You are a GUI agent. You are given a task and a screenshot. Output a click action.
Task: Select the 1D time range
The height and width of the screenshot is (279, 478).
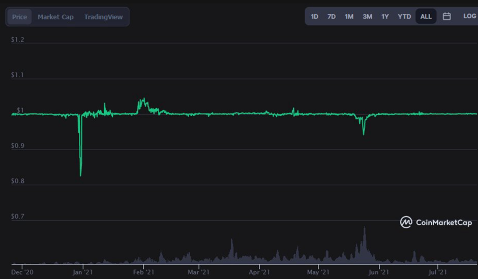tap(314, 16)
